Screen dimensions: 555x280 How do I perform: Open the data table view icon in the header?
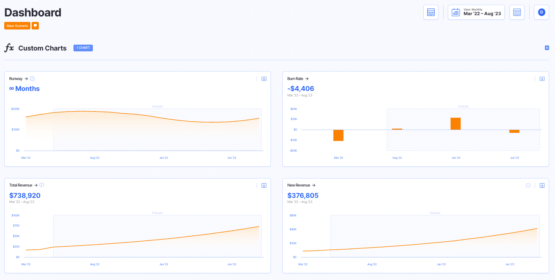pos(517,12)
